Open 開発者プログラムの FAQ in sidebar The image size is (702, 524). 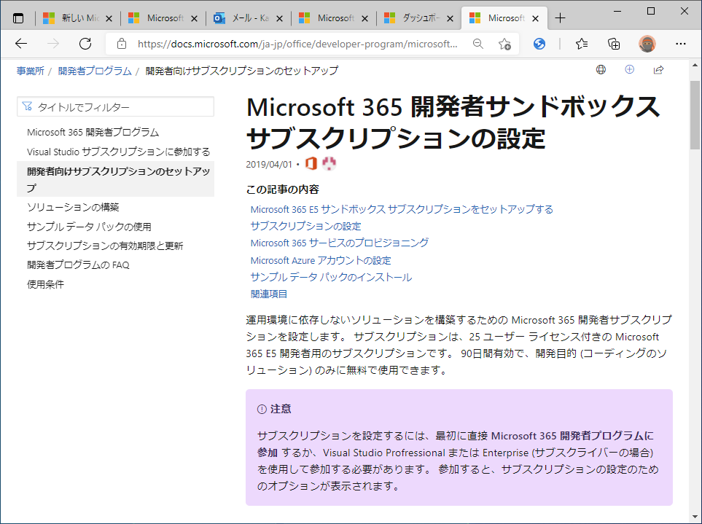pos(78,265)
